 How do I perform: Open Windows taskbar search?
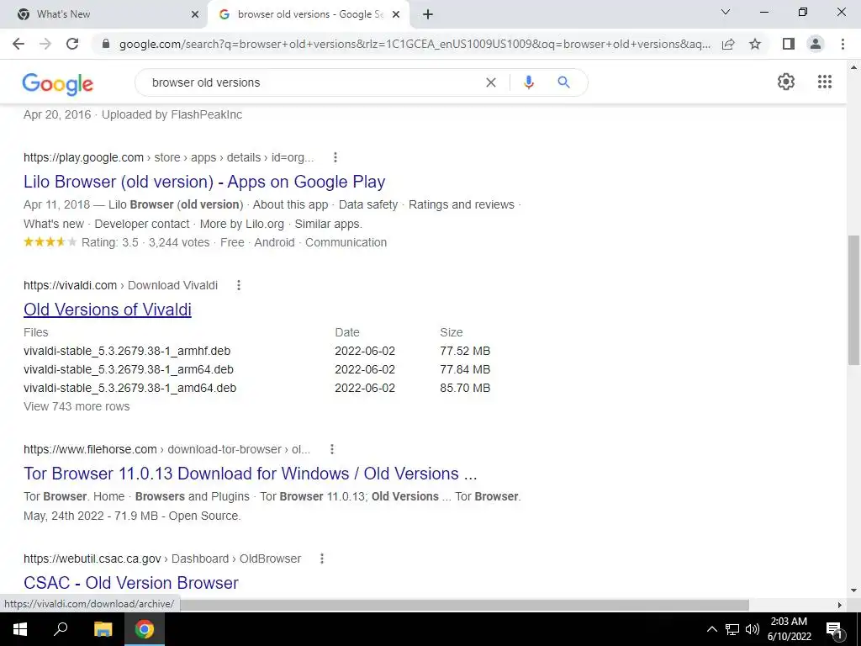click(61, 629)
